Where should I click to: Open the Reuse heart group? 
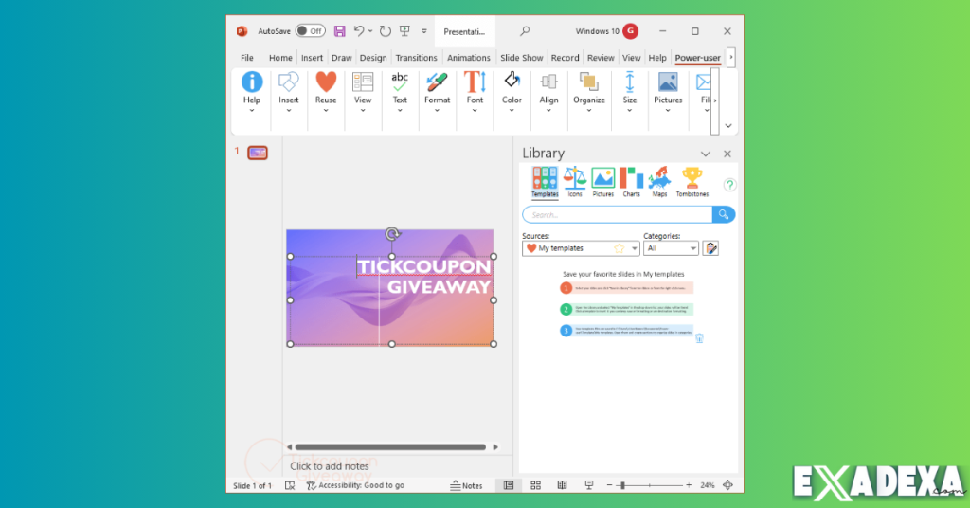tap(326, 92)
